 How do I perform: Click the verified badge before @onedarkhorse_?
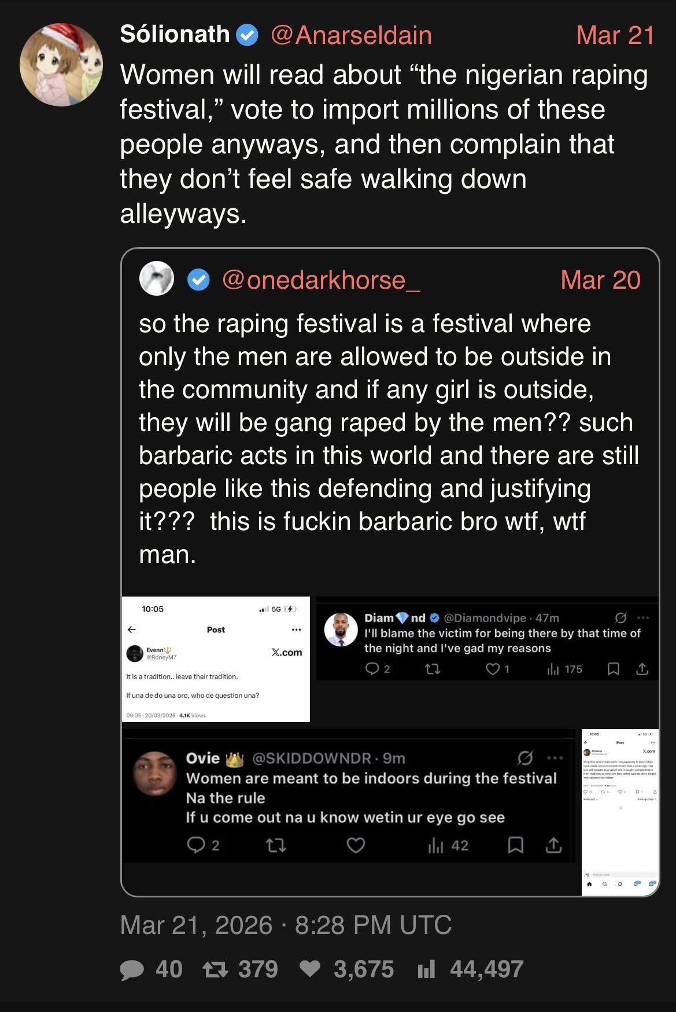coord(199,281)
